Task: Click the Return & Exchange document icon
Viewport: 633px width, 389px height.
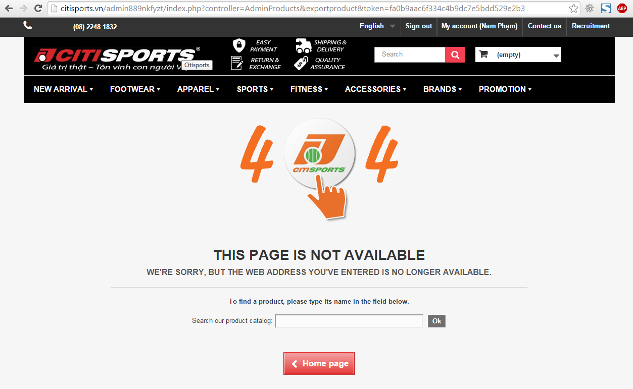Action: (237, 63)
